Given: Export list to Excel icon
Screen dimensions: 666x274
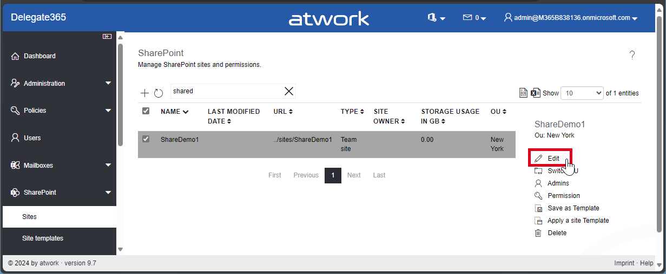Looking at the screenshot, I should (x=536, y=93).
